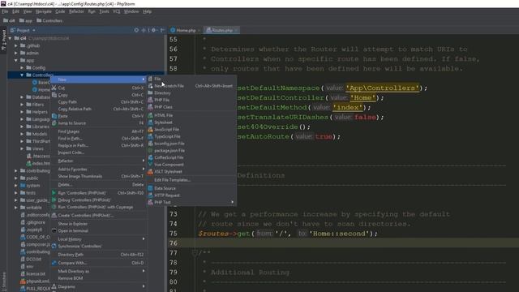Click the Paste clipboard icon
This screenshot has height=292, width=519.
(54, 116)
